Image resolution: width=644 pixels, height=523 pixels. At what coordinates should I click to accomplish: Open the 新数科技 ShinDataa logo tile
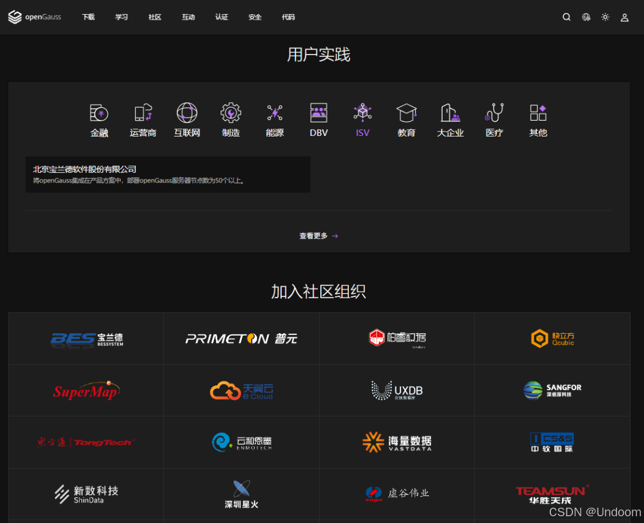click(86, 494)
